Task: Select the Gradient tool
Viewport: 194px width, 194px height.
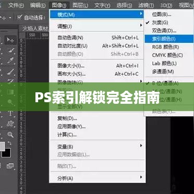Action: 11,92
